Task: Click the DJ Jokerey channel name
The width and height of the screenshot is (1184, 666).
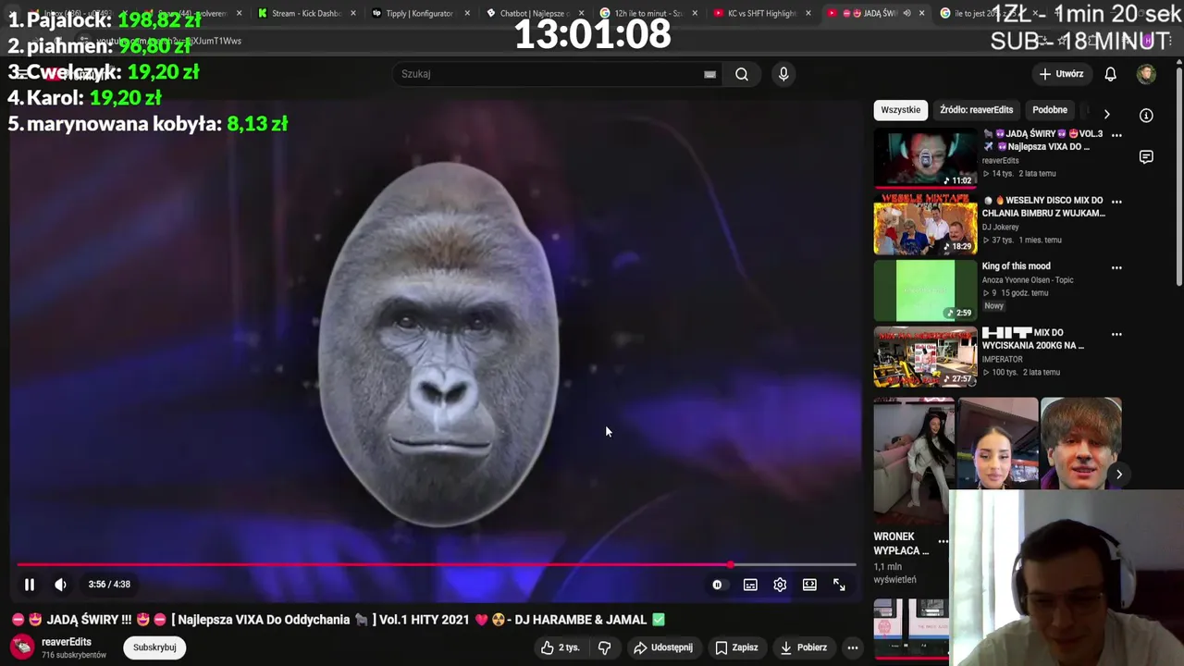Action: (1001, 227)
